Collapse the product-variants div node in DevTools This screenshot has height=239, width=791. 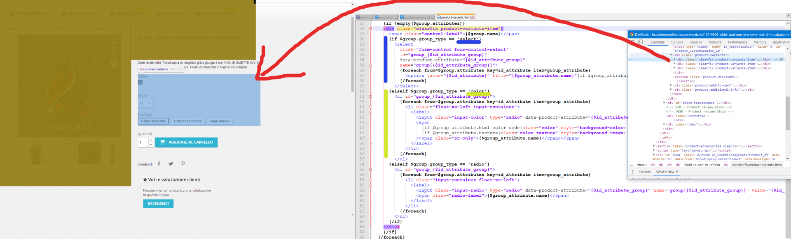coord(671,55)
